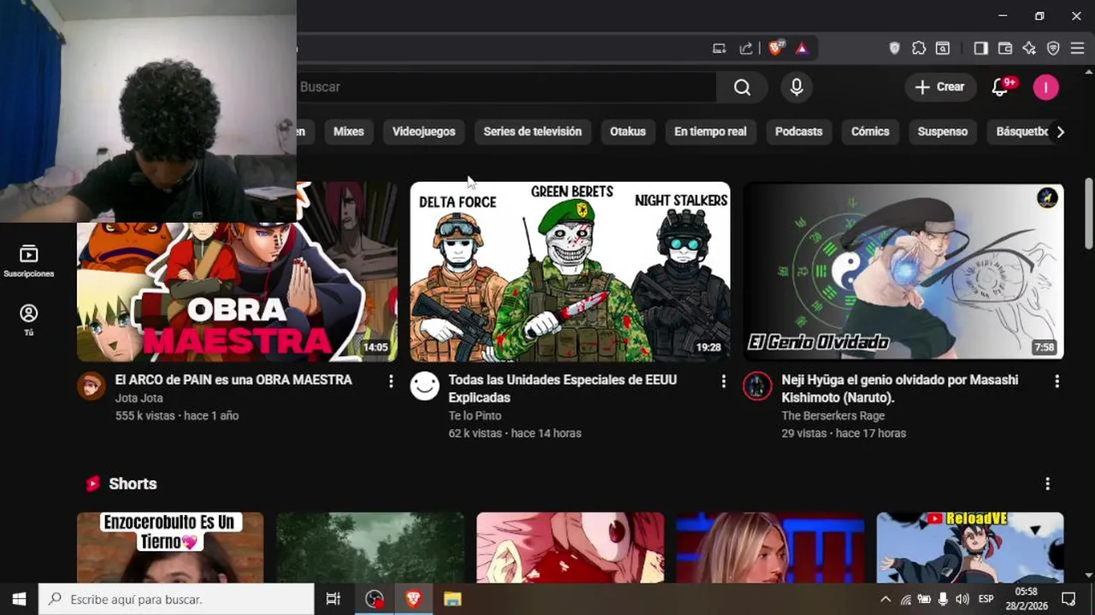Viewport: 1095px width, 615px height.
Task: Open Task View on the taskbar
Action: (x=333, y=600)
